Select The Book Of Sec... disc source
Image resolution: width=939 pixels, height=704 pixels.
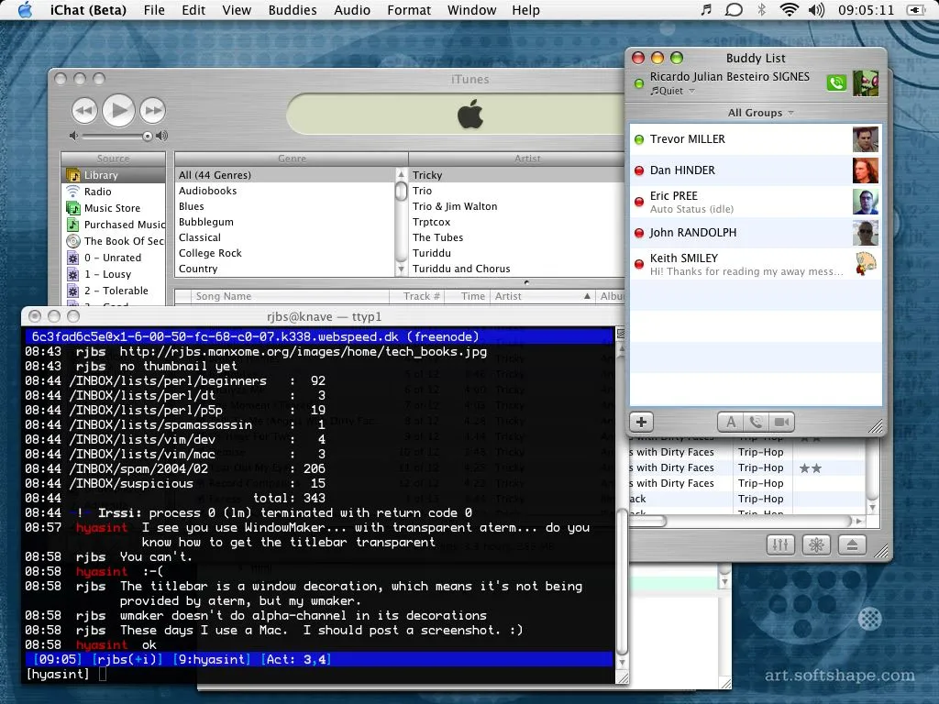[113, 241]
